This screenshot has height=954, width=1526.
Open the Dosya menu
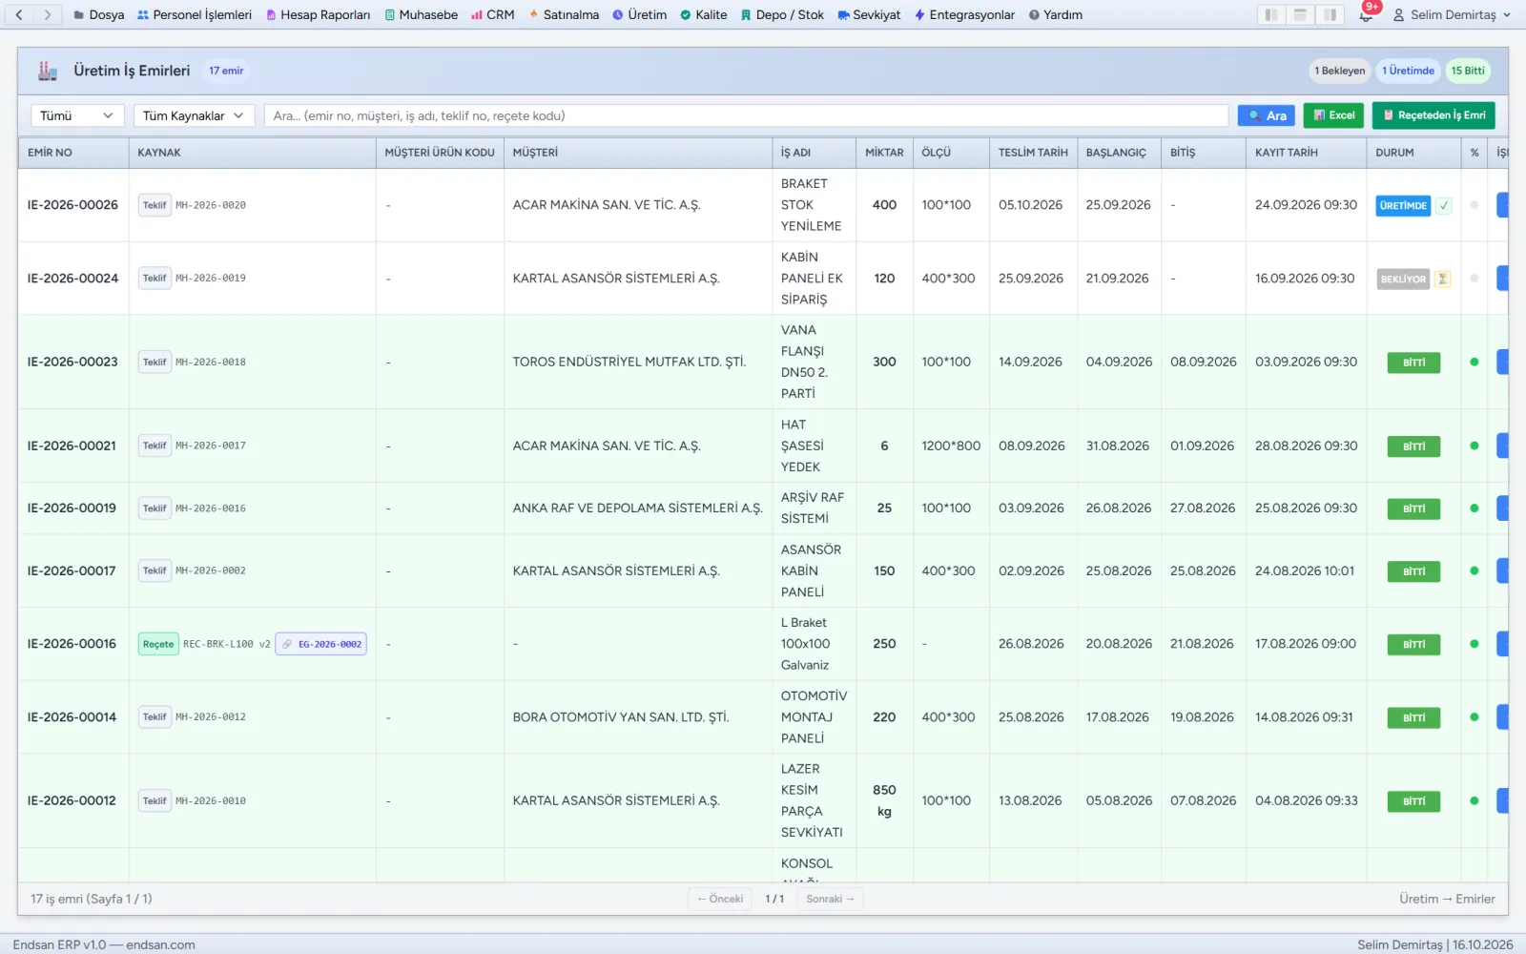(x=98, y=14)
